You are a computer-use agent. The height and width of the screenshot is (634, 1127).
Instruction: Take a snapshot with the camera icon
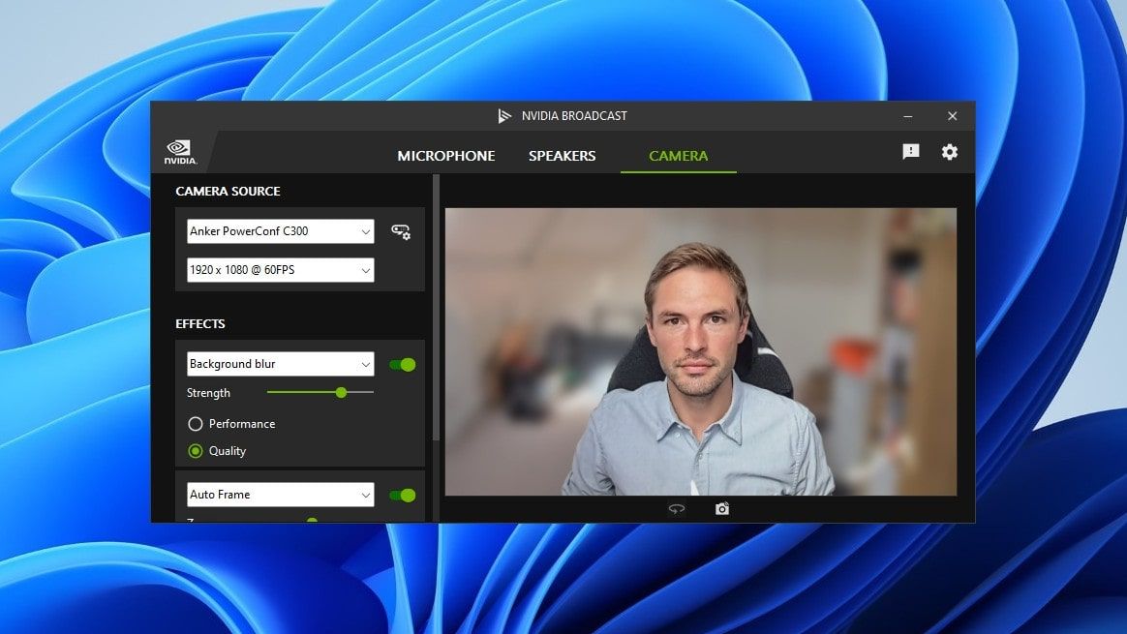[x=721, y=507]
